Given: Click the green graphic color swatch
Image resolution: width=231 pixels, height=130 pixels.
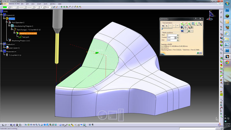Looking at the screenshot, I should [5, 7].
